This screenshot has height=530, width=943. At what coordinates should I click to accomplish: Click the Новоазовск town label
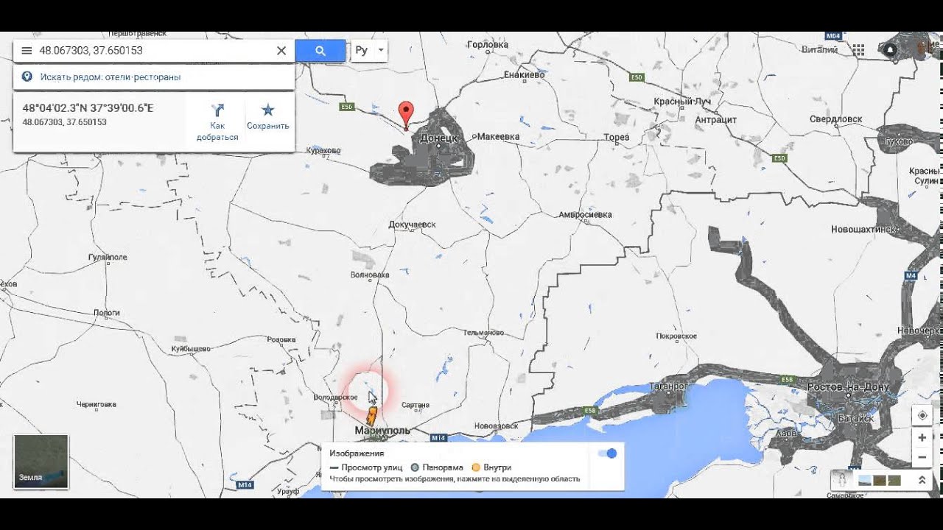point(497,426)
